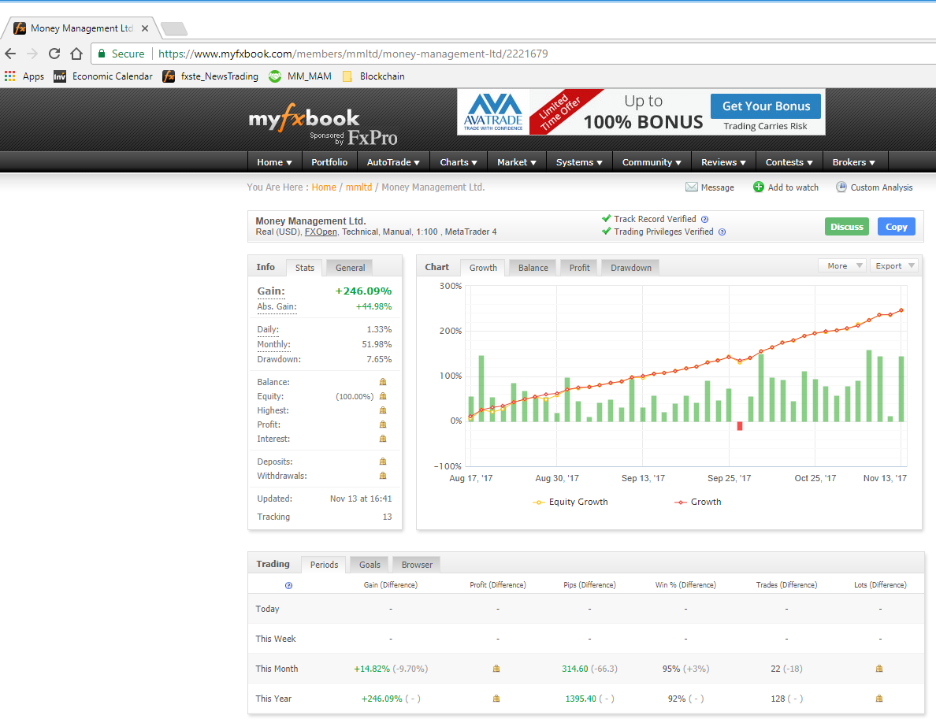Select the Profit chart tab
The height and width of the screenshot is (723, 936).
pos(580,268)
